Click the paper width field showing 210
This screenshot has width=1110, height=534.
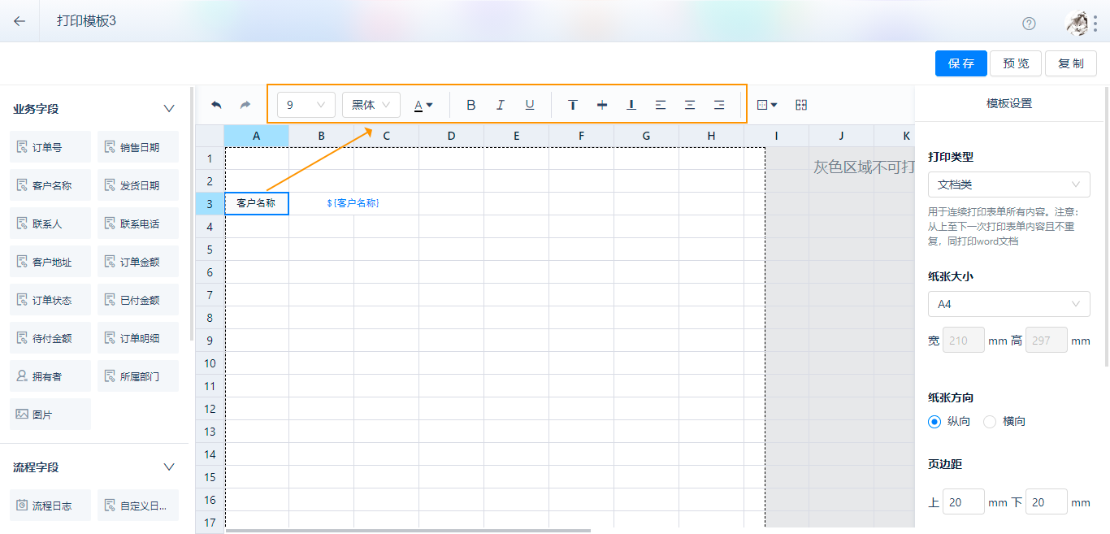pos(964,341)
